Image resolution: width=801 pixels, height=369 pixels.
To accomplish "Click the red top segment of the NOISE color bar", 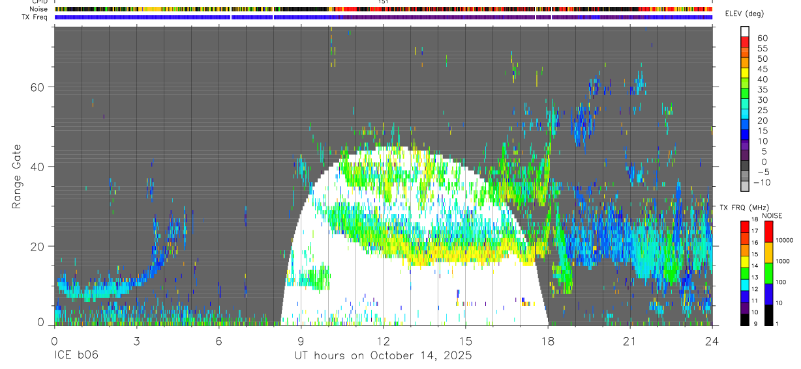I will pos(768,232).
